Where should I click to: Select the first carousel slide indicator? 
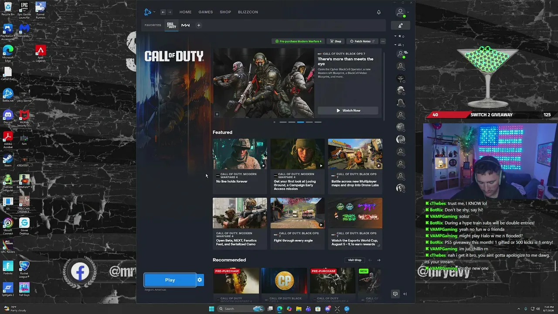click(x=283, y=122)
